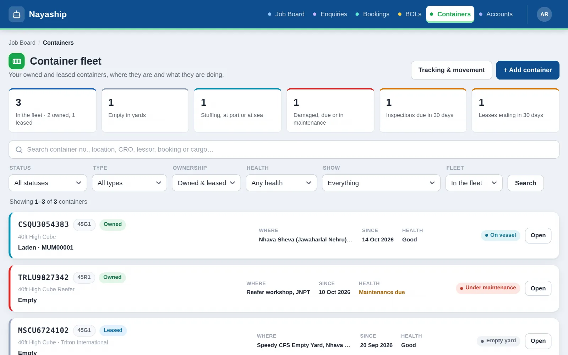Viewport: 568px width, 355px height.
Task: Open the AR user avatar
Action: (x=544, y=15)
